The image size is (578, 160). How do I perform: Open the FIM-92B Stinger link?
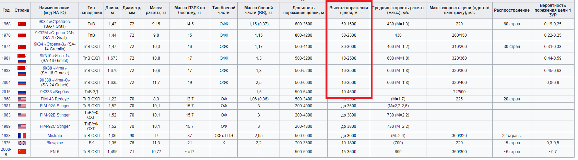55,115
